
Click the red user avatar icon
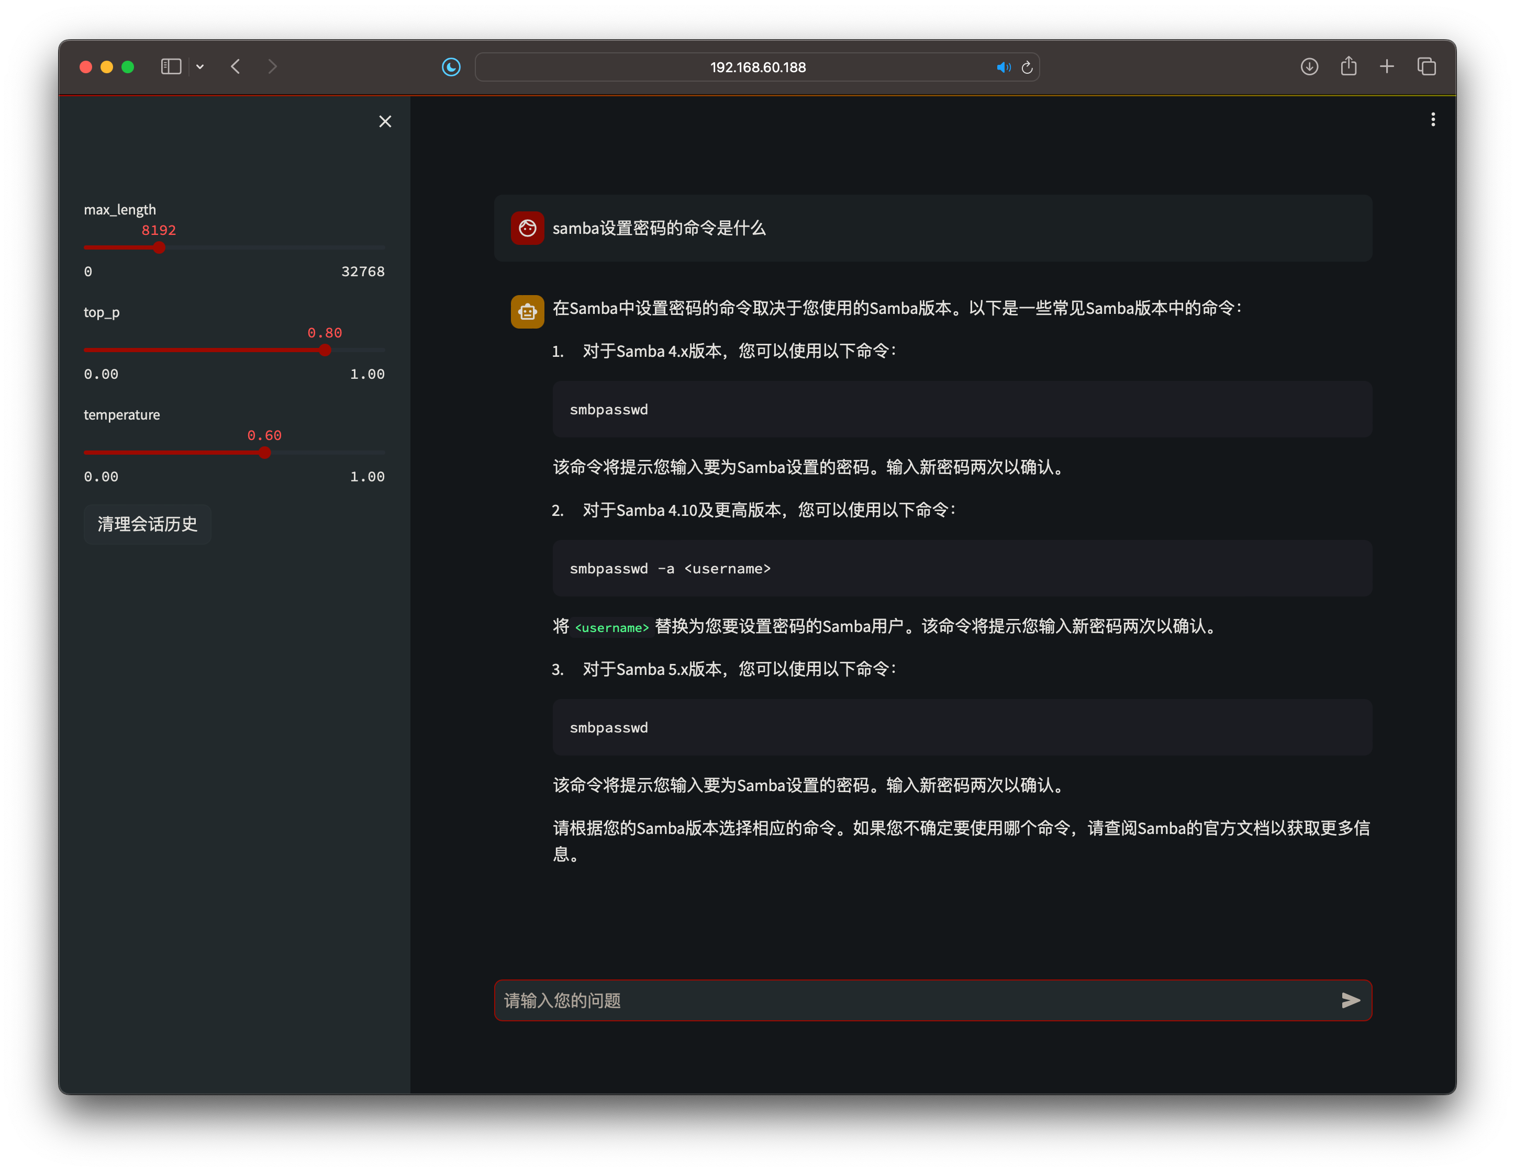527,228
